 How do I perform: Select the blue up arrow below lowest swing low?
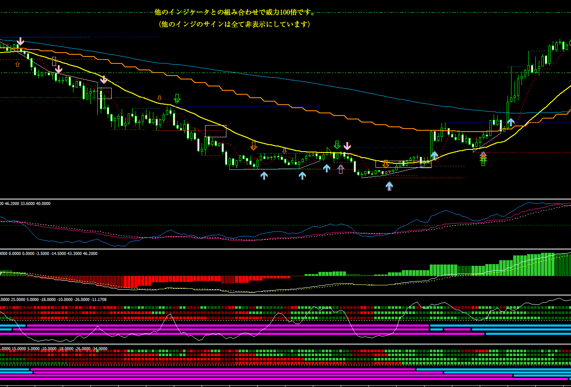point(389,186)
